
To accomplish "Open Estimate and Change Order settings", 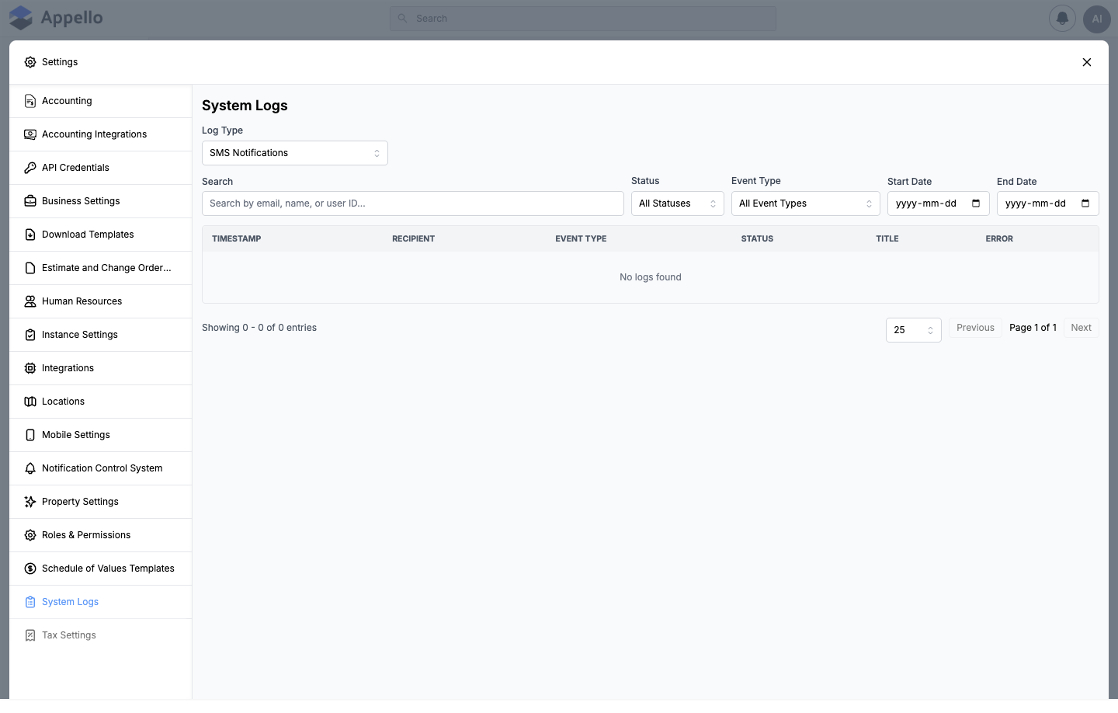I will 101,268.
